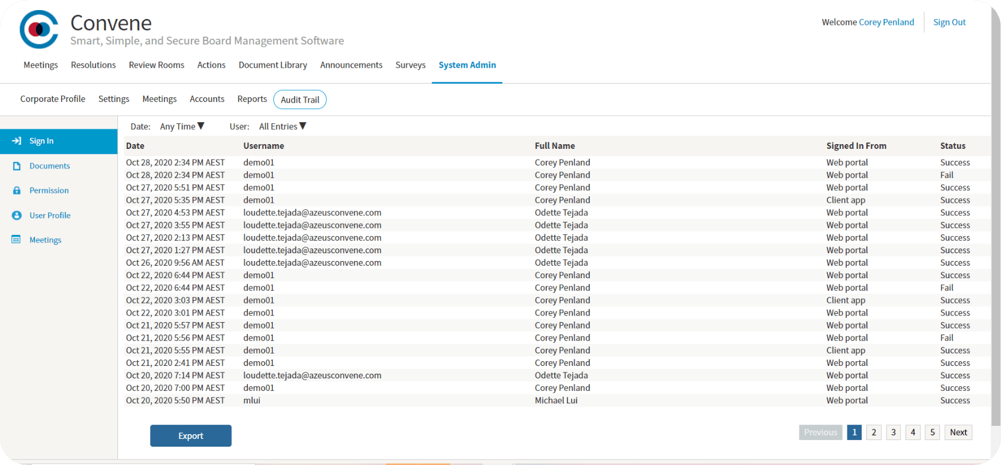Image resolution: width=1001 pixels, height=465 pixels.
Task: Click the Convene logo icon
Action: pos(39,29)
